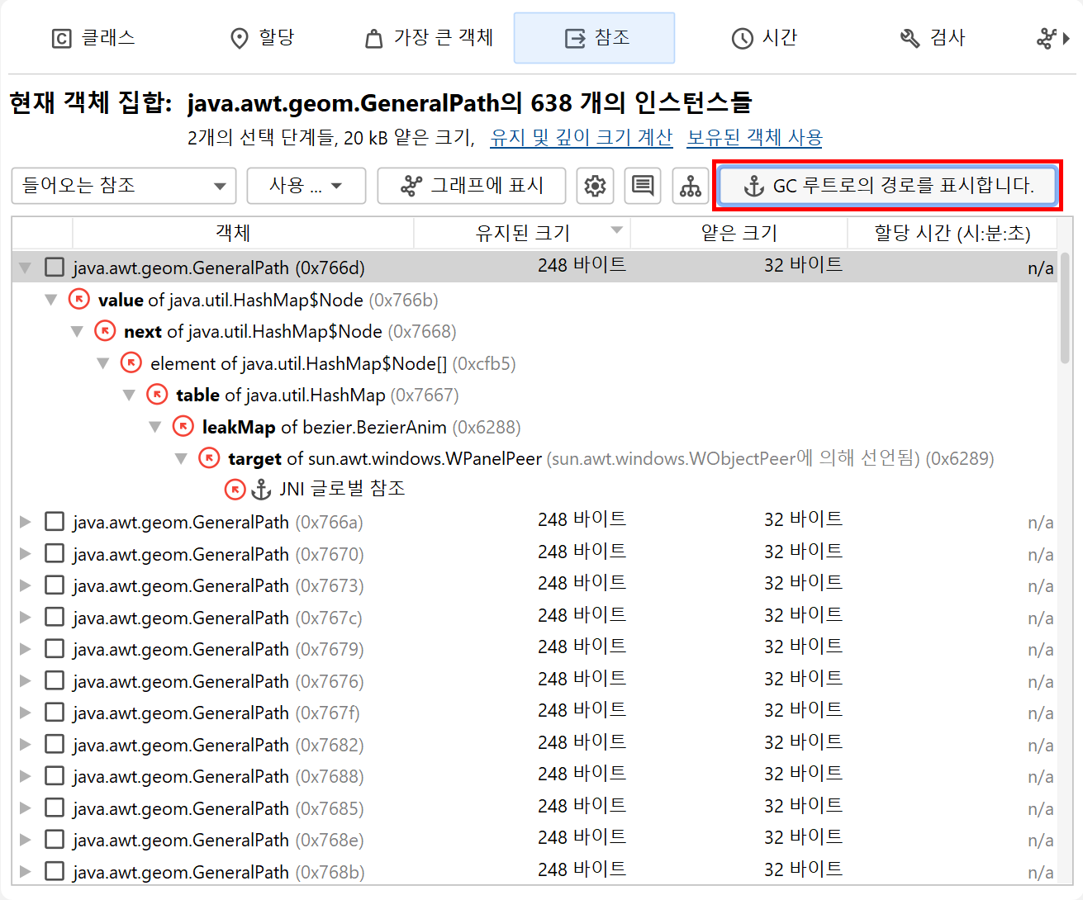Click the red reference icon beside value
1083x900 pixels.
click(79, 300)
